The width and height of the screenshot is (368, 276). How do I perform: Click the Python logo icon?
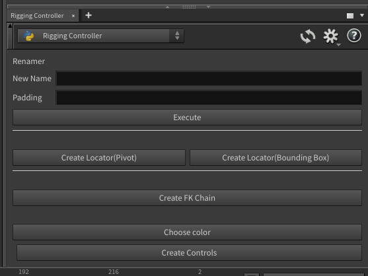(28, 36)
